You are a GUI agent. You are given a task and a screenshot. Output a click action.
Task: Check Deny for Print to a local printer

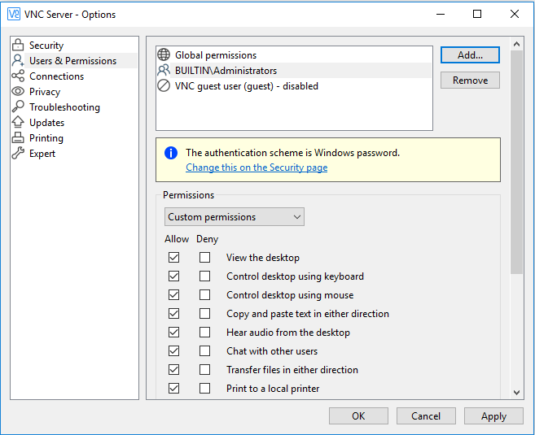[204, 389]
